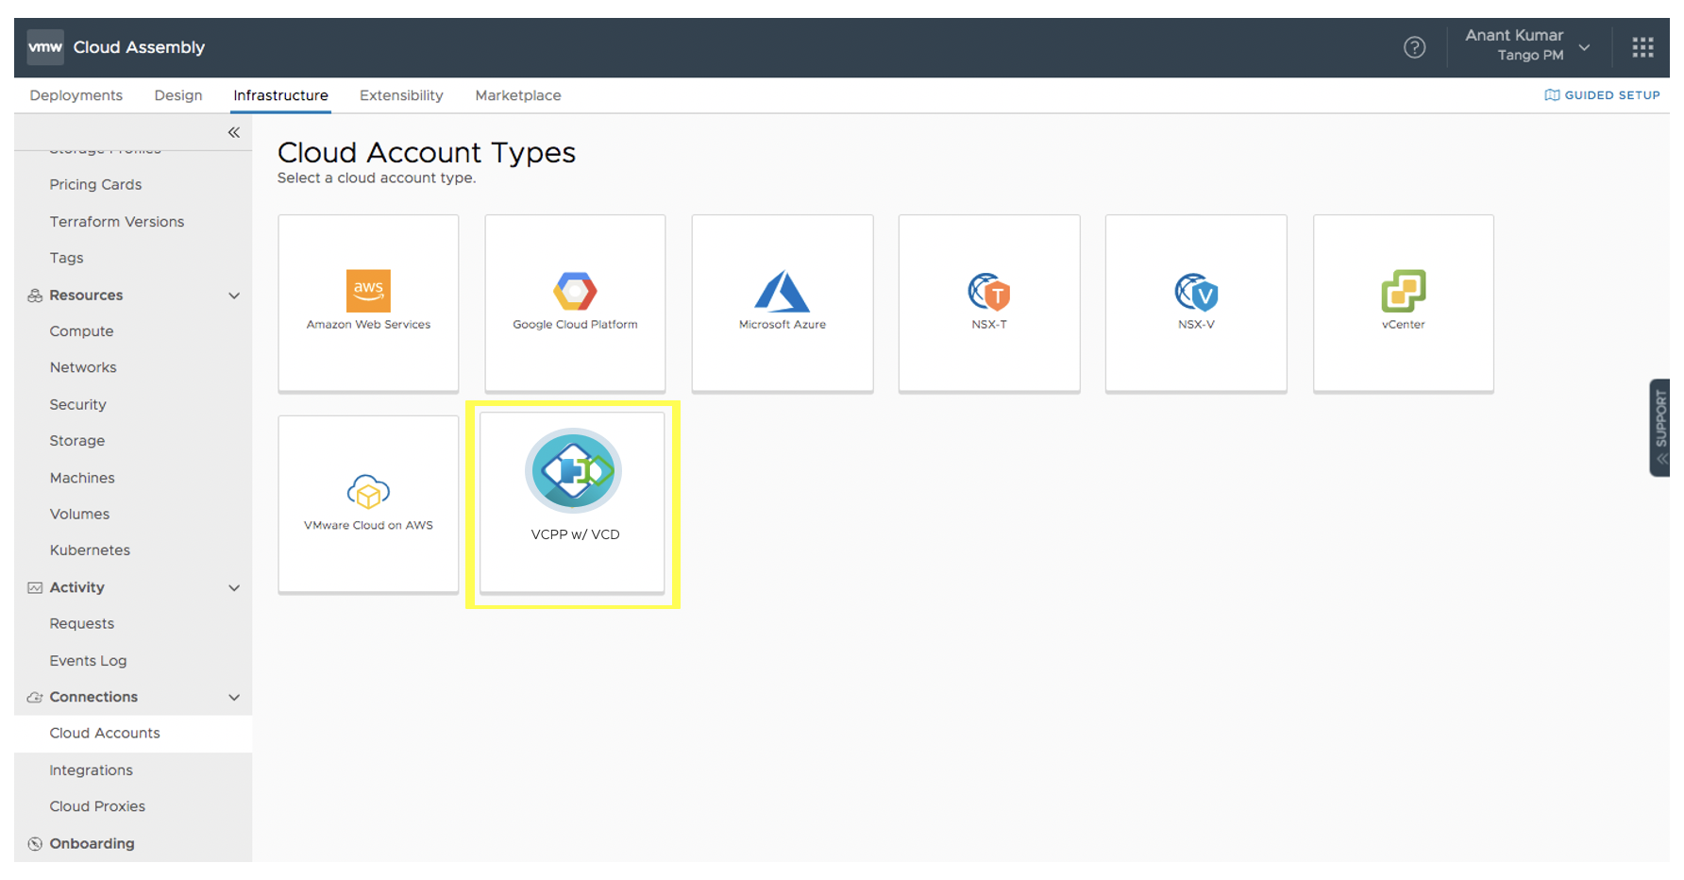Choose the VMware Cloud on AWS icon
The image size is (1684, 880).
point(368,492)
